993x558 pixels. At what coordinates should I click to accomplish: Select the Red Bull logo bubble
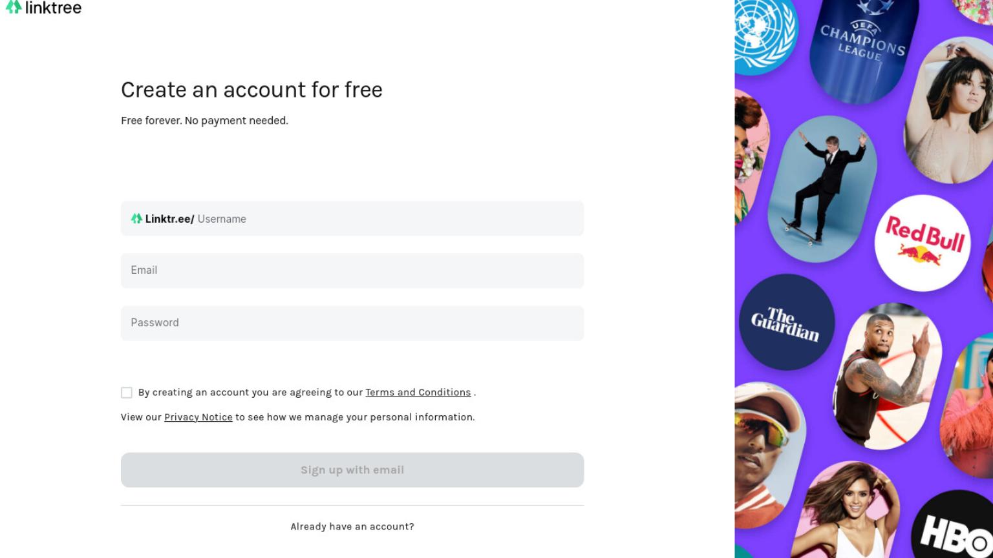923,243
